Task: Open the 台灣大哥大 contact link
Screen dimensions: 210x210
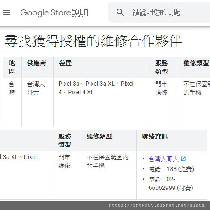Action: [x=164, y=159]
